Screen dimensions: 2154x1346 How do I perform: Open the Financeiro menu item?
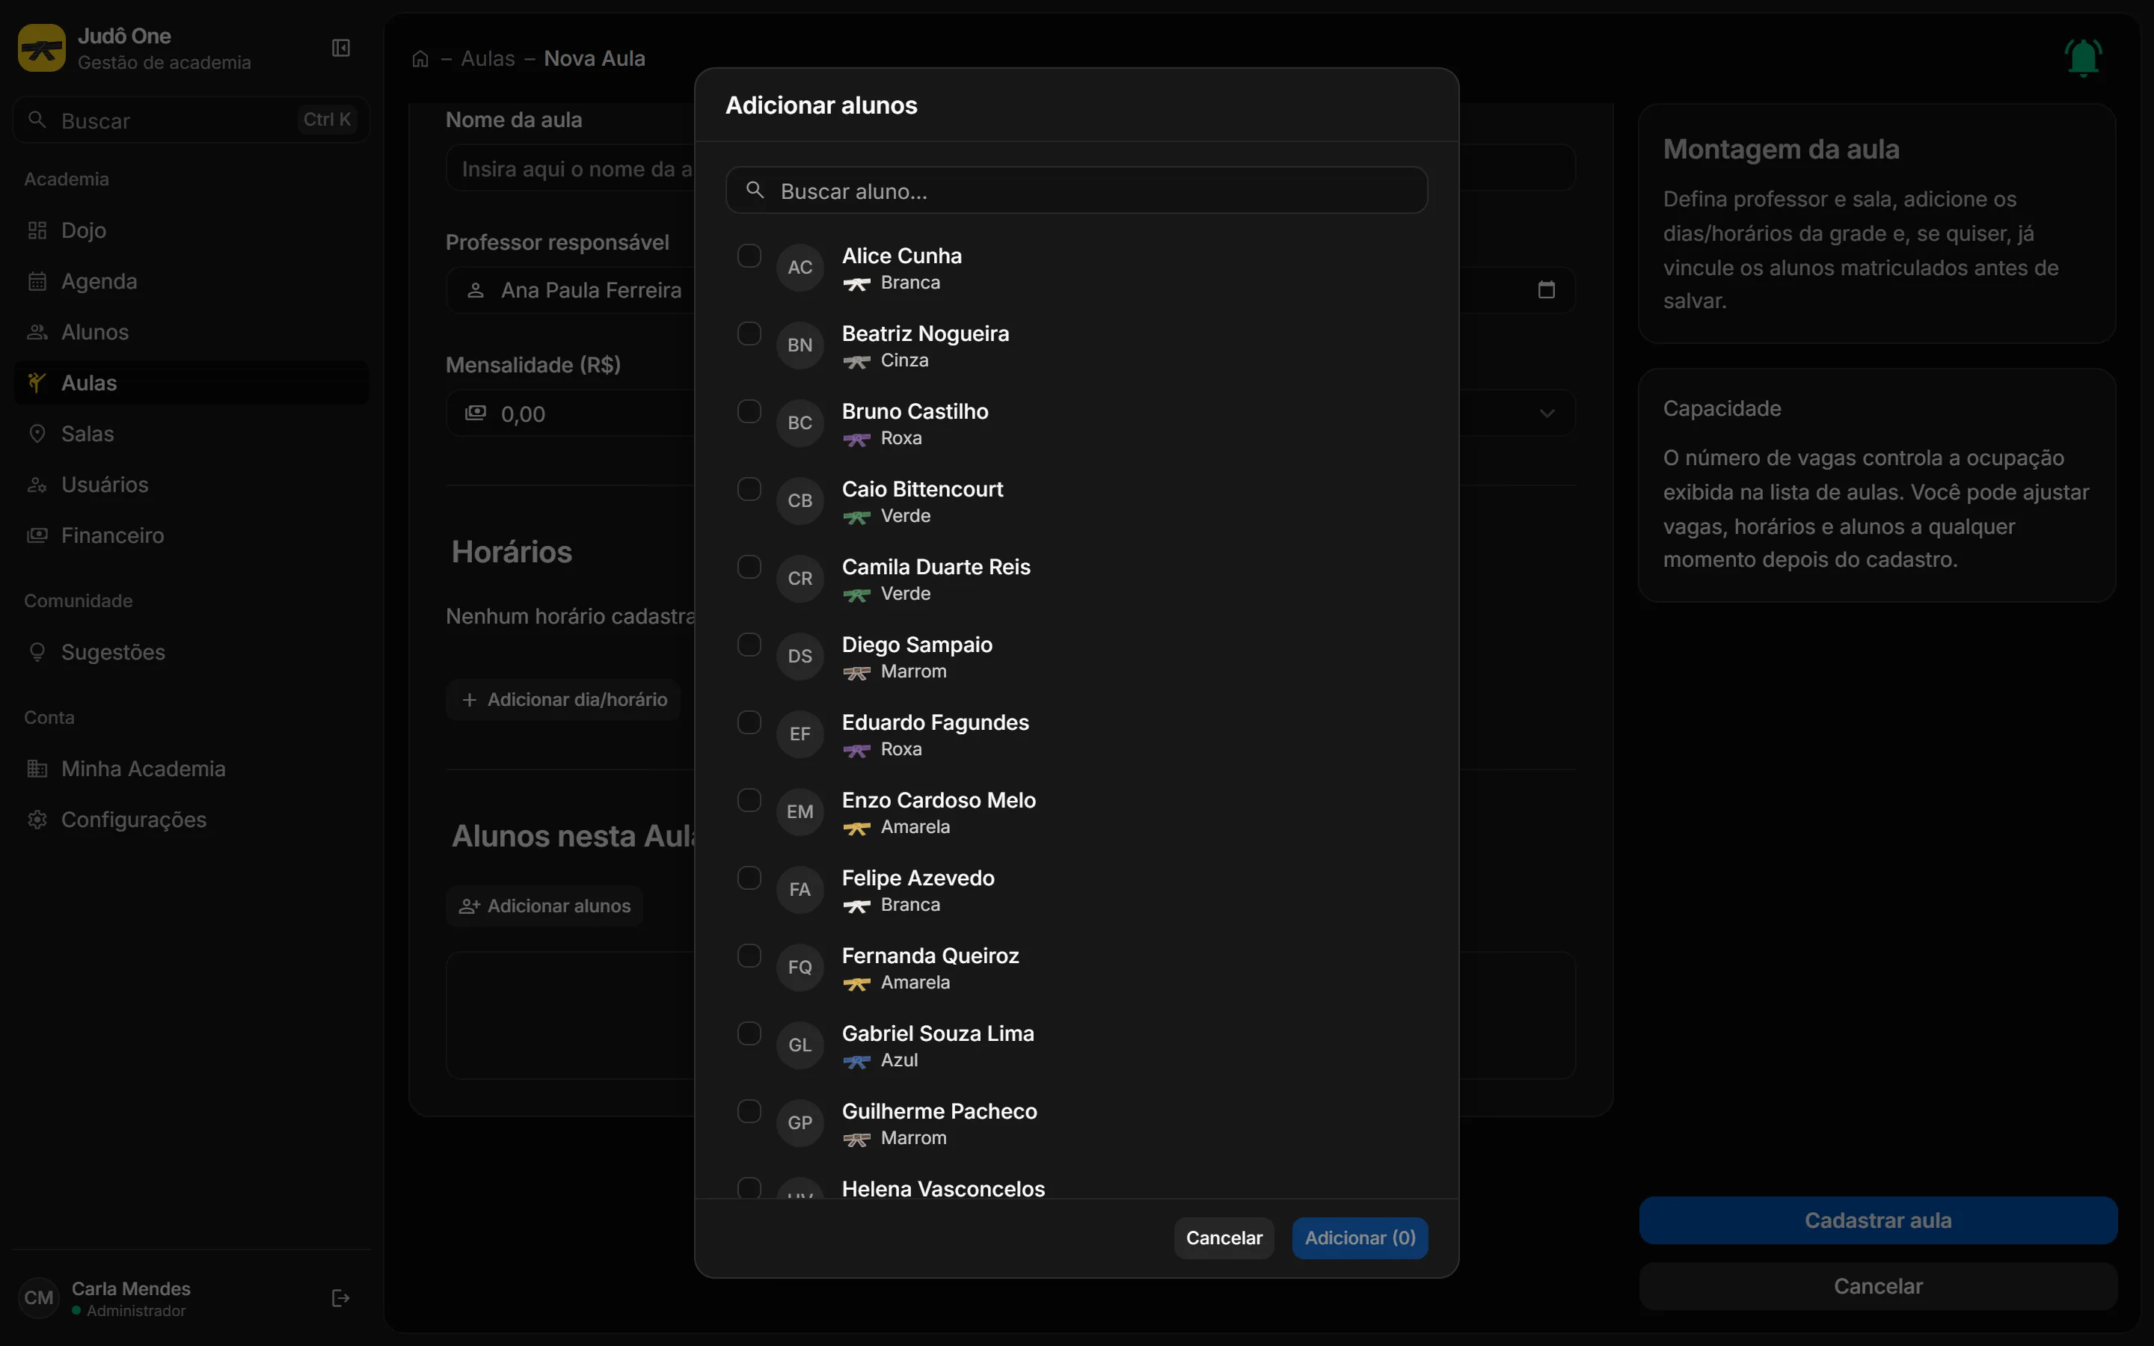(191, 536)
